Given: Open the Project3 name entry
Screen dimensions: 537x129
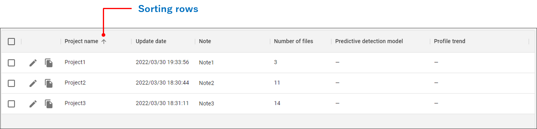Looking at the screenshot, I should click(75, 103).
